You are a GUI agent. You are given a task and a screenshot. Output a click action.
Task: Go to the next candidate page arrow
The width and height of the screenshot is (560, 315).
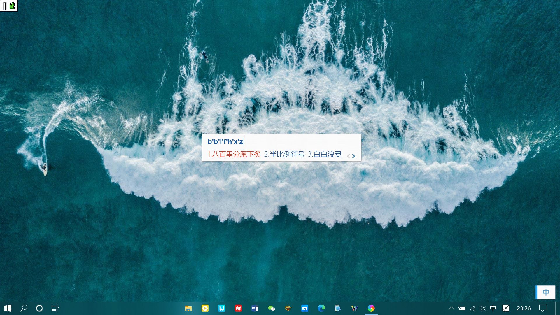353,156
